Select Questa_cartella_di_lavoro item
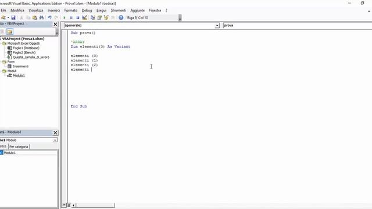 [31, 57]
